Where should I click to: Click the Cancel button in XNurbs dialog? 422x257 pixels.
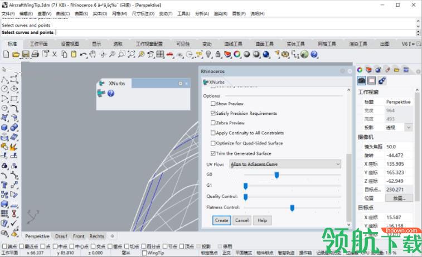point(242,220)
